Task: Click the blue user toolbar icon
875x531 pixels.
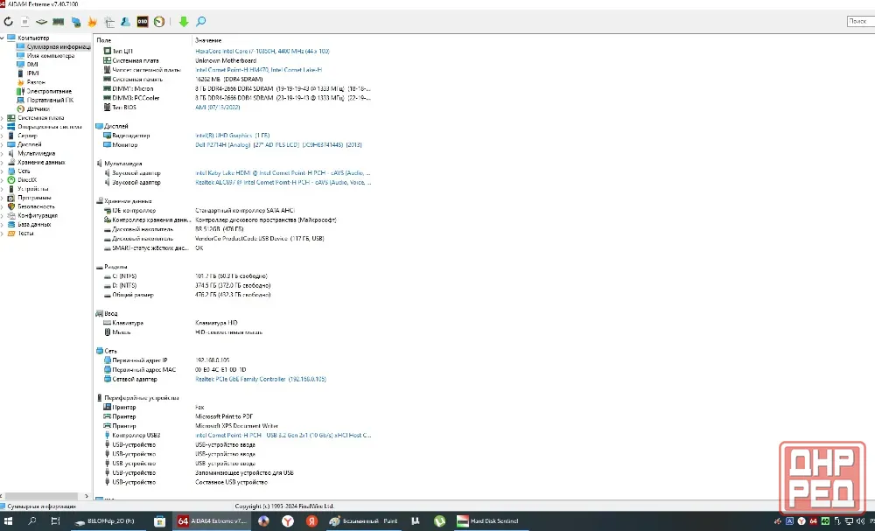Action: click(125, 22)
